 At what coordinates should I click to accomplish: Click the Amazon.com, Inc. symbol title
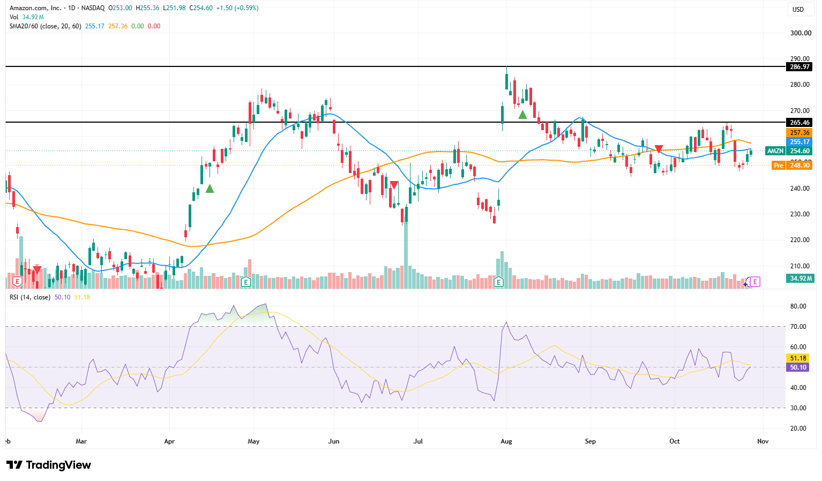click(x=35, y=8)
